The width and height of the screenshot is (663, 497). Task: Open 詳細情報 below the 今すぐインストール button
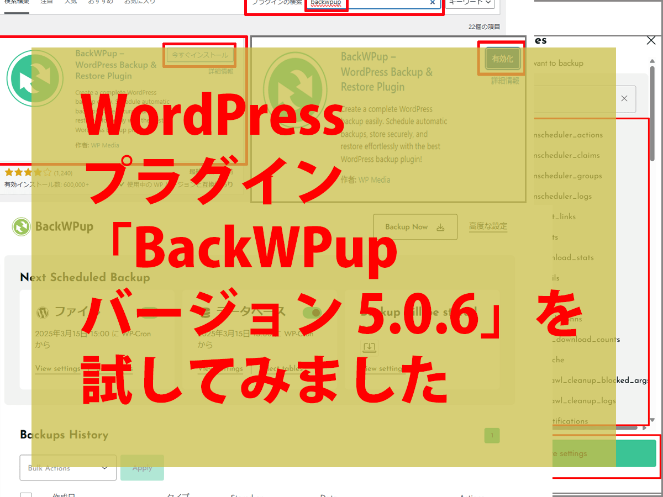click(x=221, y=71)
